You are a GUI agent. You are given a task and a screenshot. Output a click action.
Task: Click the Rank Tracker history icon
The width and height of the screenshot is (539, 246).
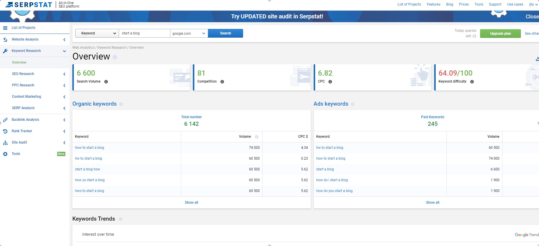5,131
